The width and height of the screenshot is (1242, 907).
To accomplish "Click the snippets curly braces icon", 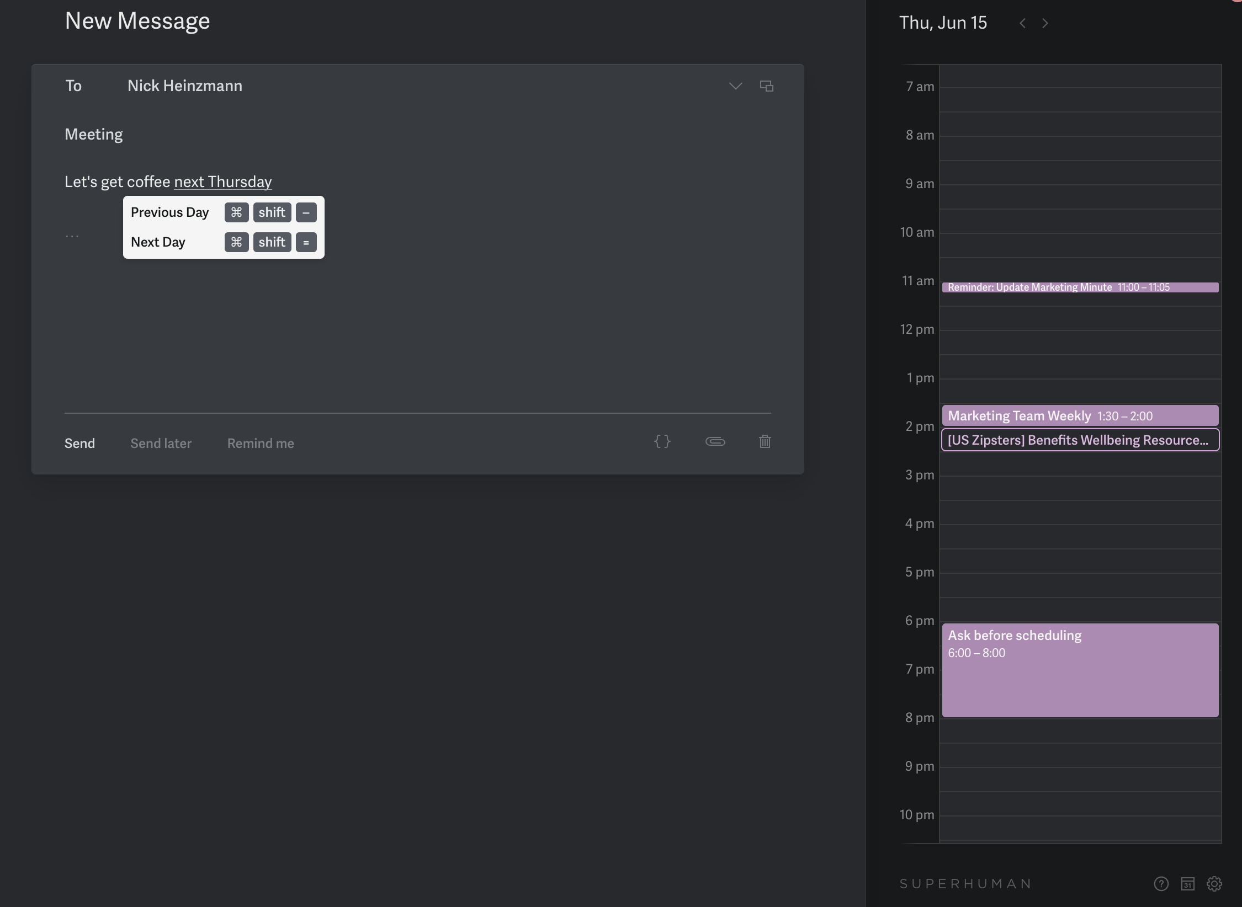I will [x=662, y=441].
